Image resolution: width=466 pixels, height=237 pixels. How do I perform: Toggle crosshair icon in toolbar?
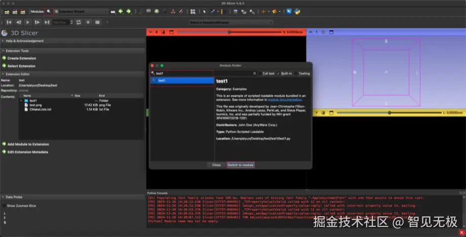[263, 12]
